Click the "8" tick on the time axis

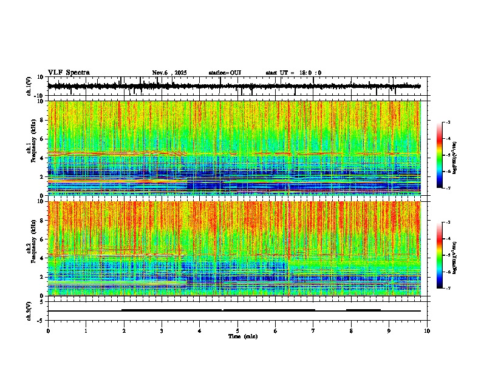coord(351,331)
